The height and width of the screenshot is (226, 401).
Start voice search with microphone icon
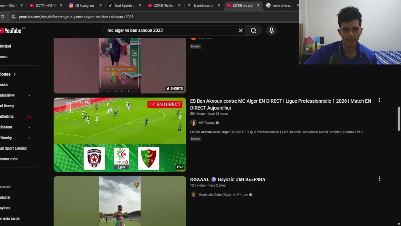(x=271, y=30)
